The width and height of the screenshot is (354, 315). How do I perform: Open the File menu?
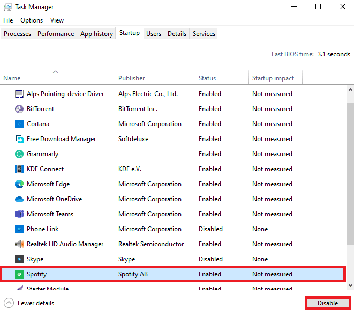click(x=8, y=20)
